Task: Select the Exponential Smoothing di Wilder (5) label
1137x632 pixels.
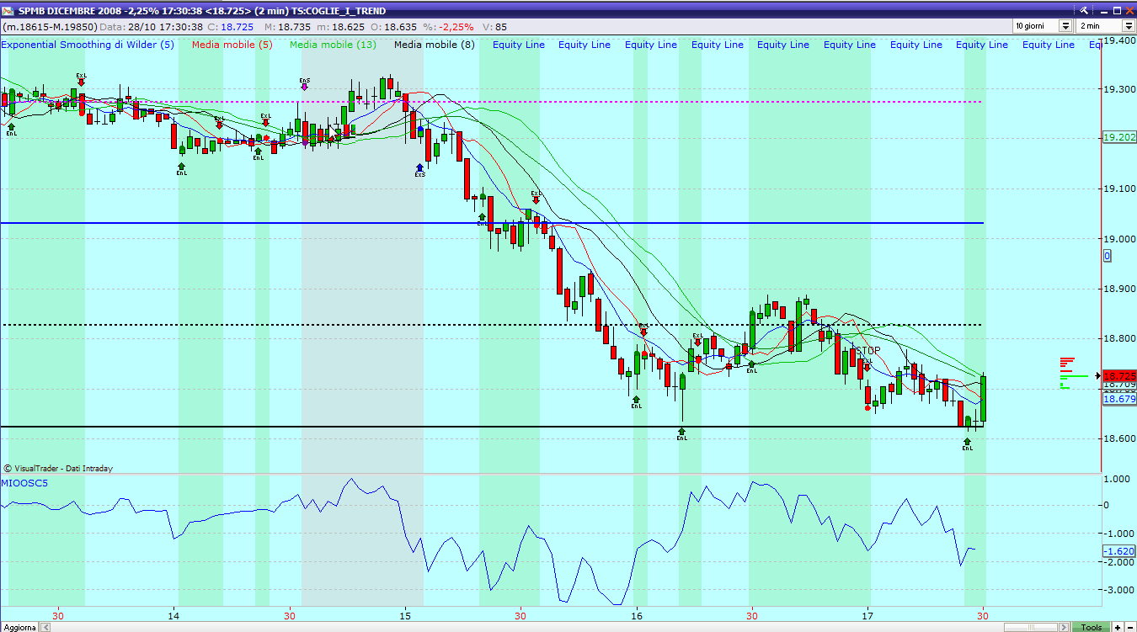Action: 88,45
